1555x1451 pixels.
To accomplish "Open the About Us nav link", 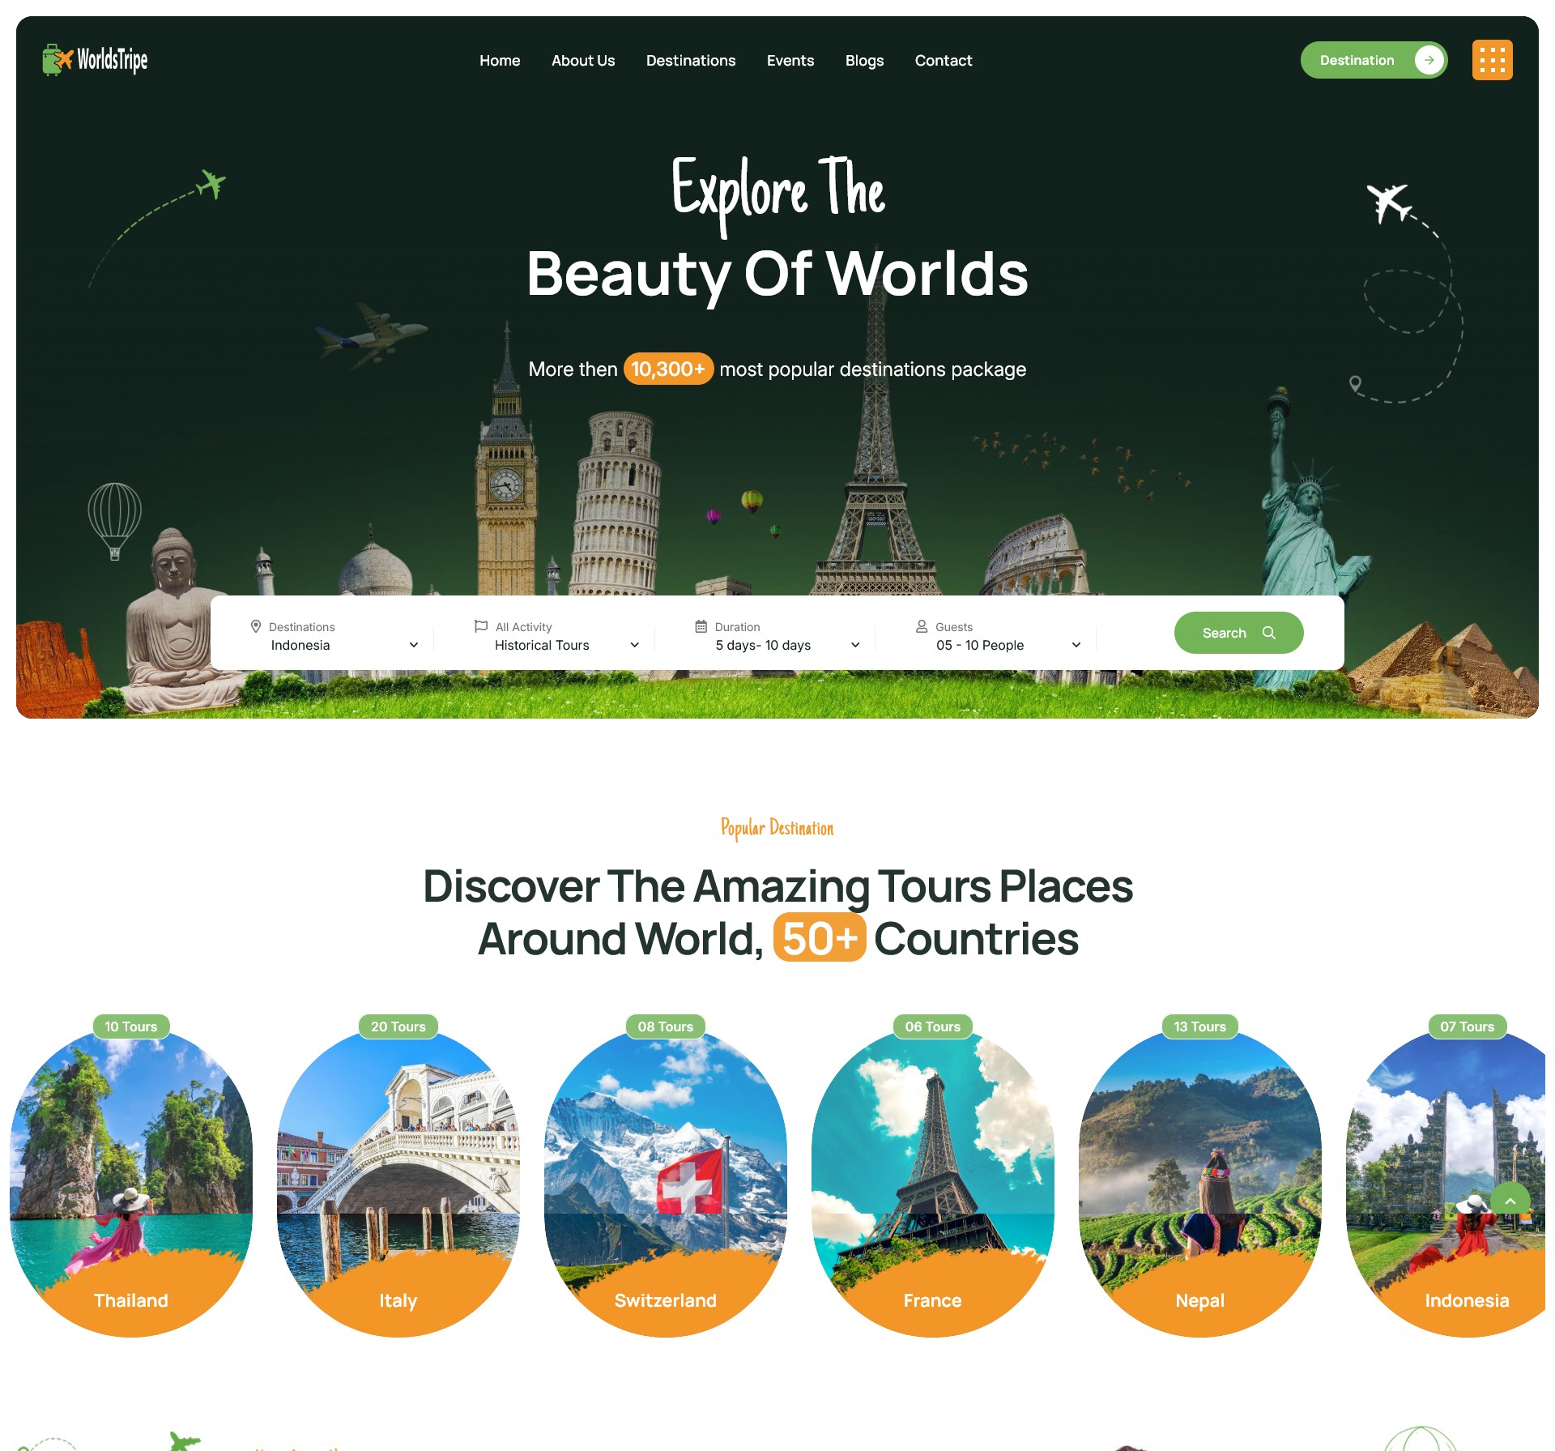I will tap(583, 61).
